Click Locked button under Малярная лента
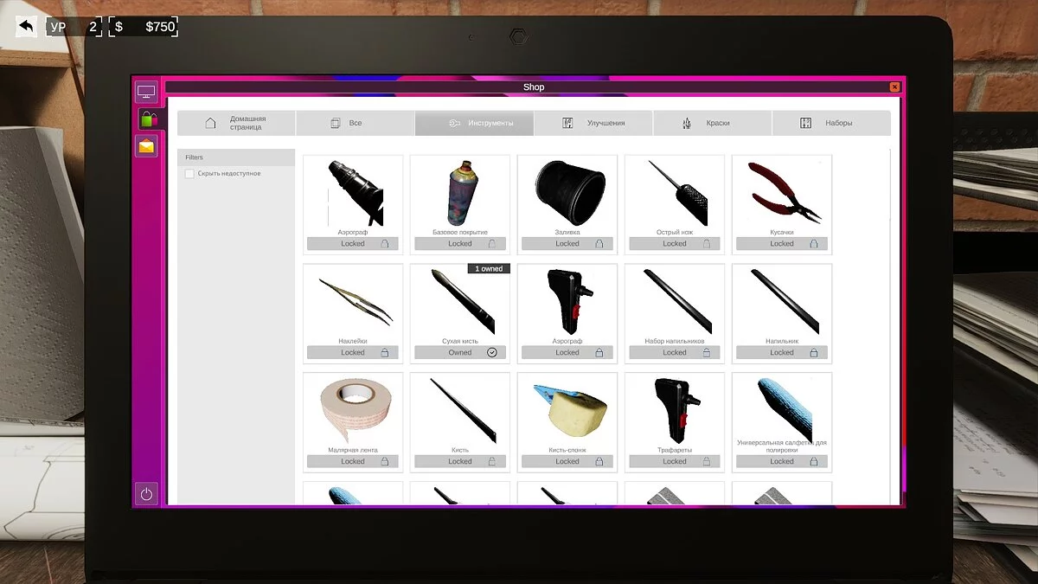Viewport: 1038px width, 584px height. coord(353,462)
